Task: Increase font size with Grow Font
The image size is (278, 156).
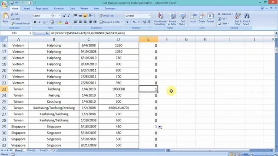Action: pyautogui.click(x=64, y=16)
